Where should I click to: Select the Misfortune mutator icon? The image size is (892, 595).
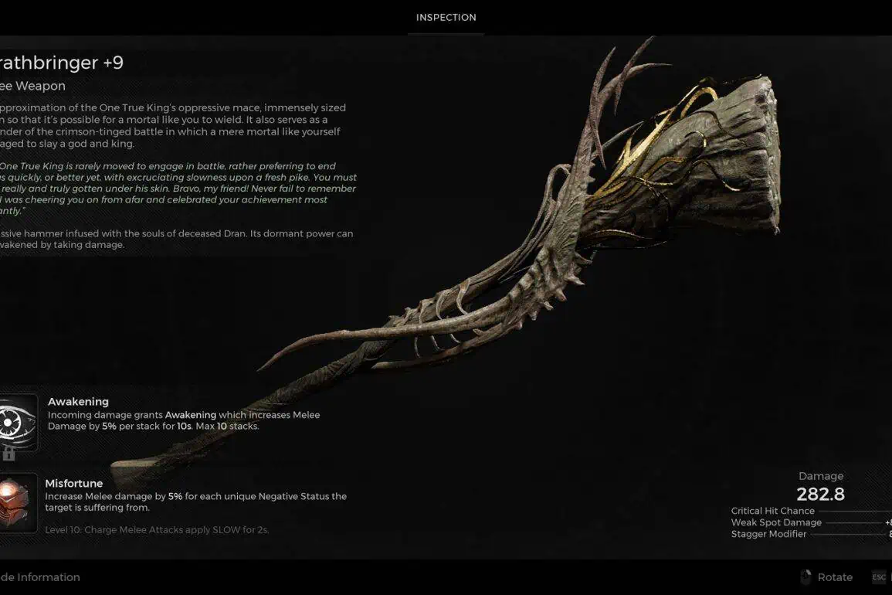pyautogui.click(x=17, y=503)
